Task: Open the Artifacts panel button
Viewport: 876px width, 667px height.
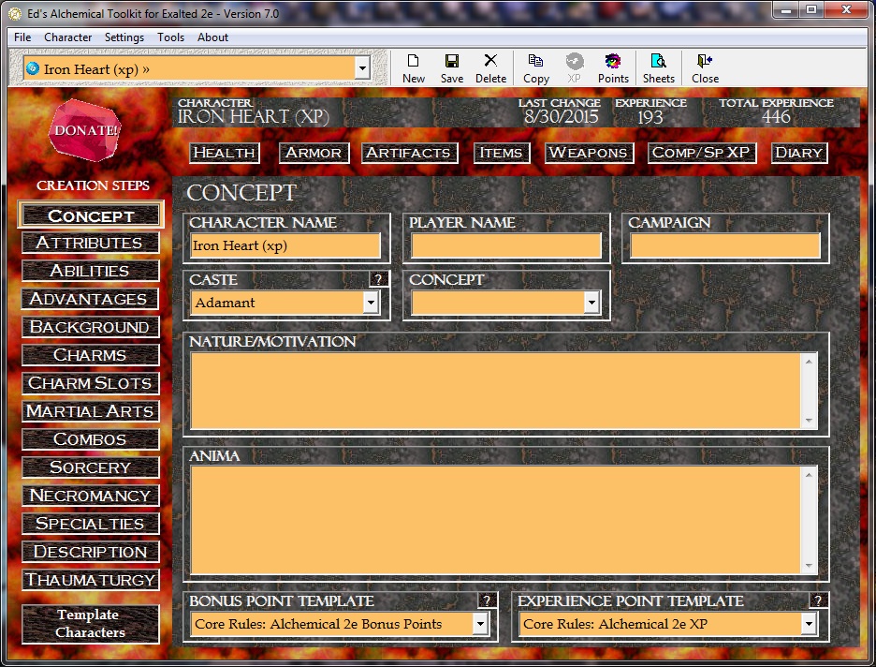Action: (409, 153)
